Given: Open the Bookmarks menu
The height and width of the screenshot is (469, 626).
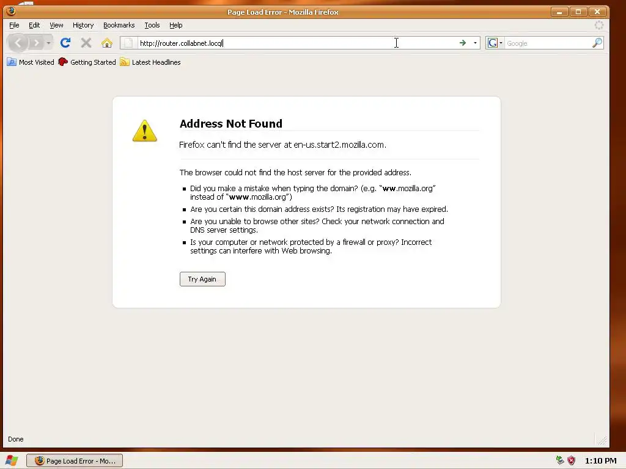Looking at the screenshot, I should pyautogui.click(x=119, y=25).
